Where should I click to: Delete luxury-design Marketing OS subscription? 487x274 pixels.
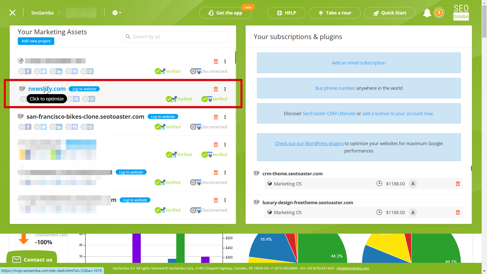[x=458, y=213]
